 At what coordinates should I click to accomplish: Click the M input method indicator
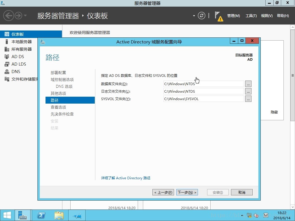click(x=266, y=215)
